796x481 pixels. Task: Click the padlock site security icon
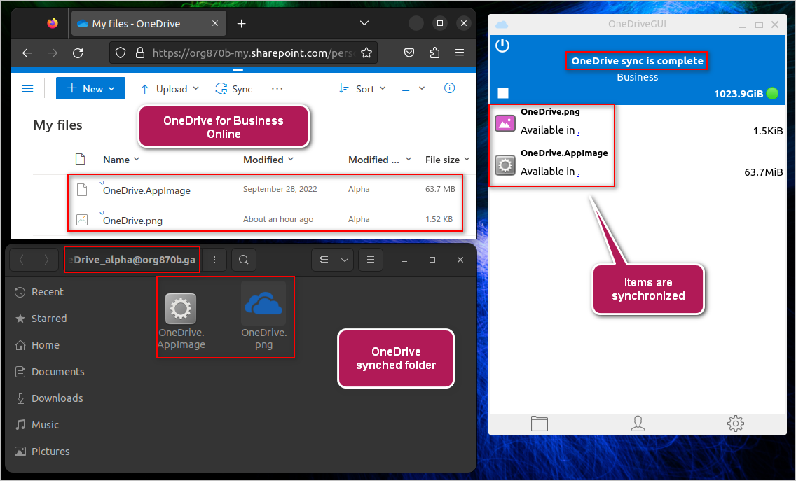(140, 53)
